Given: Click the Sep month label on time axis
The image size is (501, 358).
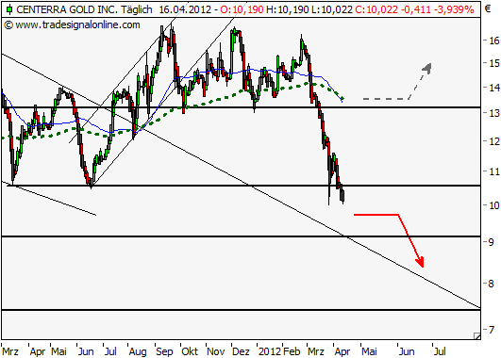Looking at the screenshot, I should click(164, 352).
